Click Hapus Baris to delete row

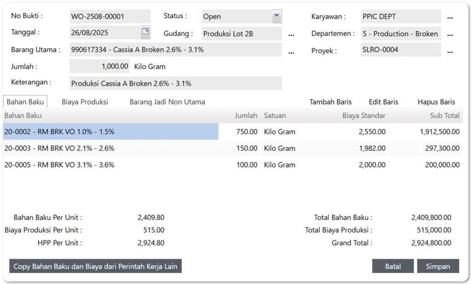pyautogui.click(x=436, y=102)
